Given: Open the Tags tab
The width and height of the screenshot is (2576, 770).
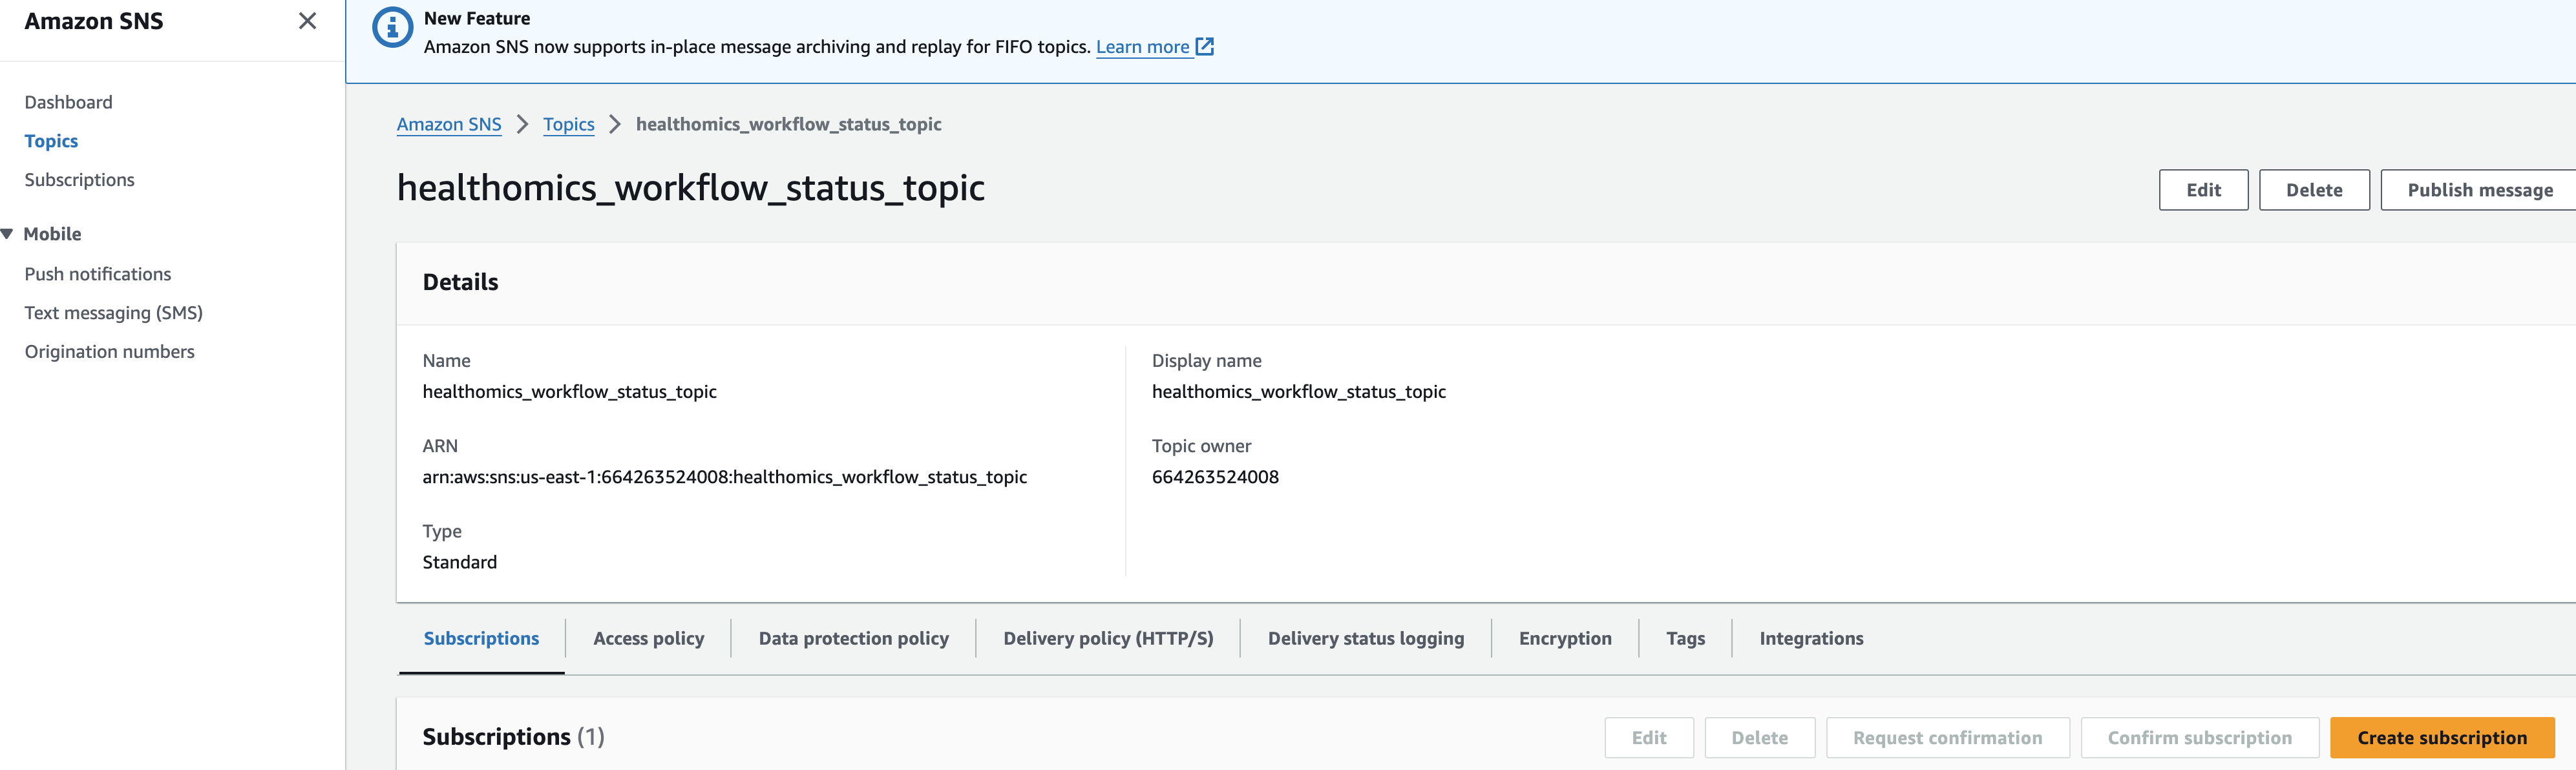Looking at the screenshot, I should click(1685, 638).
